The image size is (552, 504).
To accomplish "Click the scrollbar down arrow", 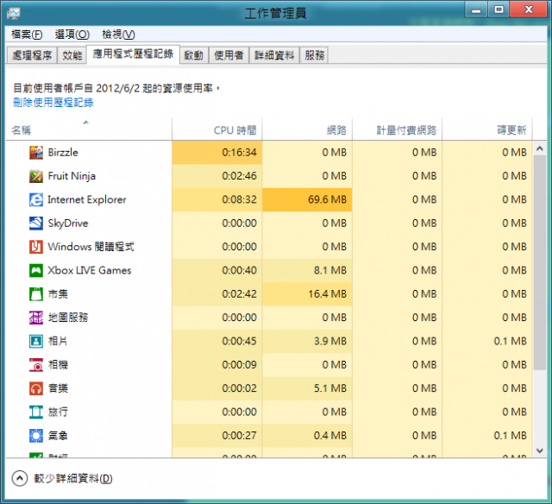I will [540, 450].
